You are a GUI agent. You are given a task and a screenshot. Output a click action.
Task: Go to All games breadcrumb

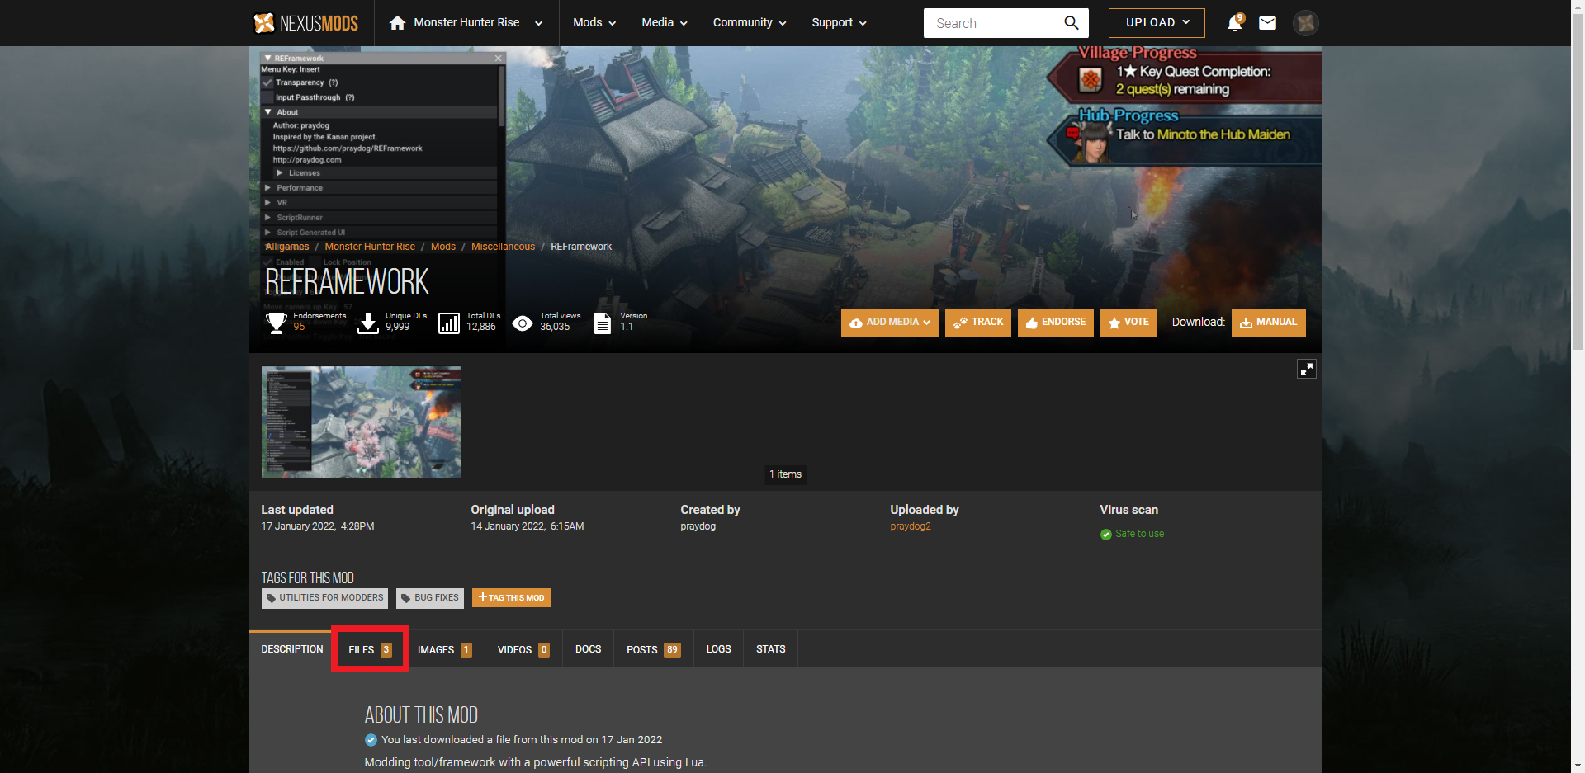[287, 247]
